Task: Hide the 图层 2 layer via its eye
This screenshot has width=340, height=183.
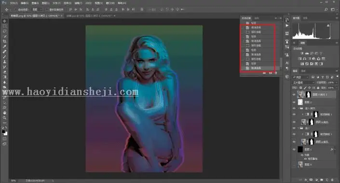Action: point(294,102)
